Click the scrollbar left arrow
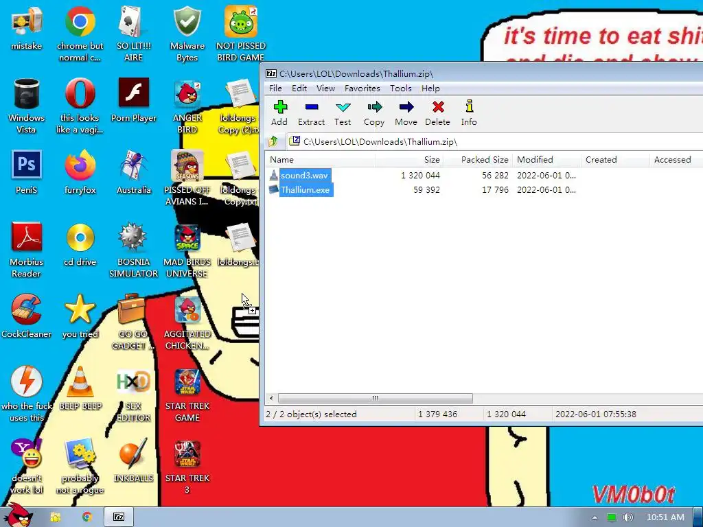 271,398
